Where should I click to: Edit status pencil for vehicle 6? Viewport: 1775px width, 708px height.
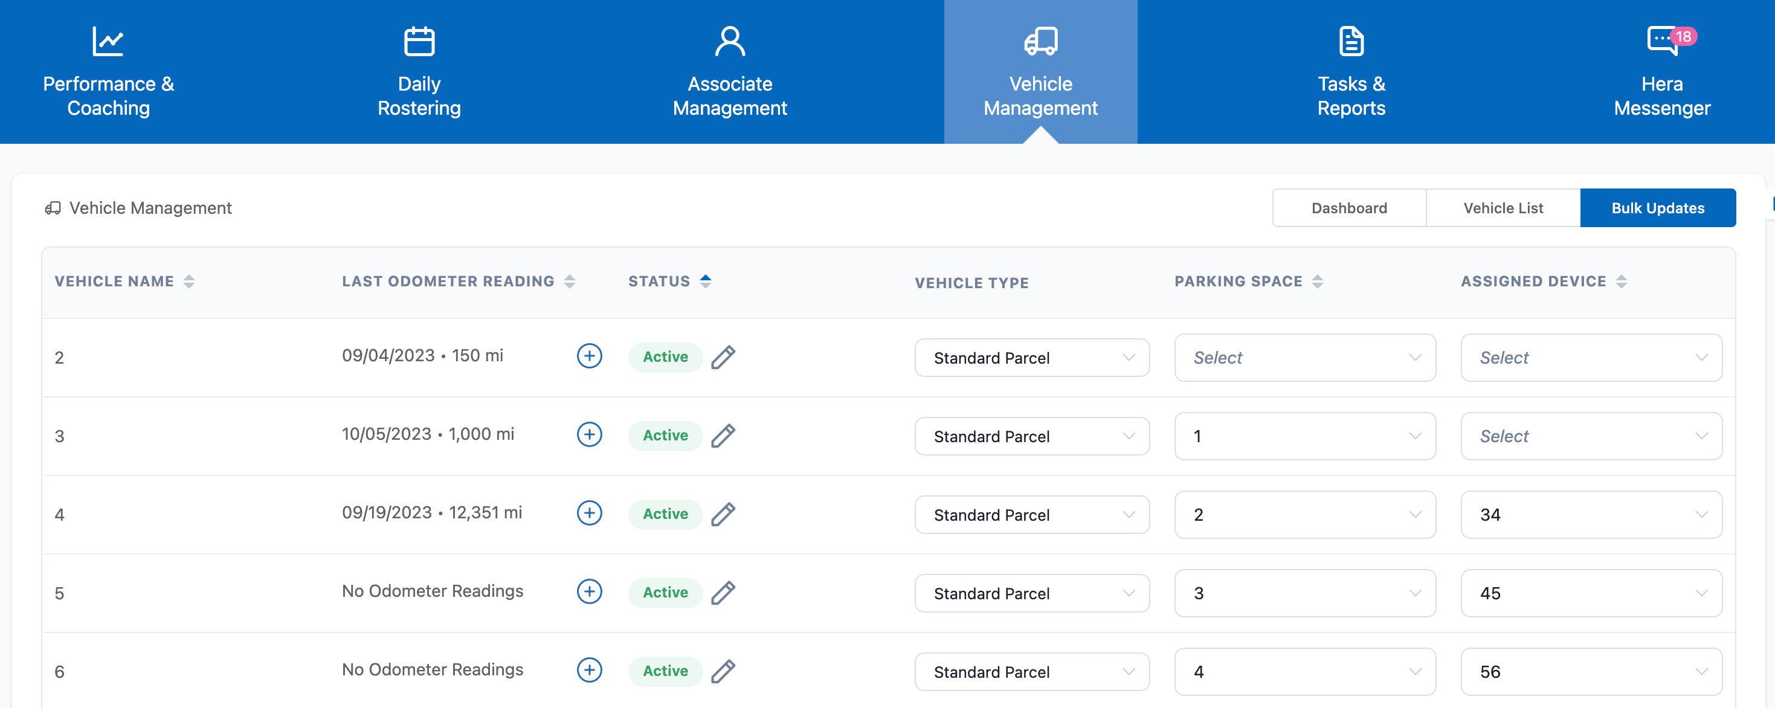coord(723,671)
